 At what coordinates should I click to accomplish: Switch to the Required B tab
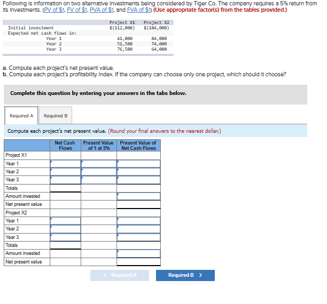(x=56, y=116)
